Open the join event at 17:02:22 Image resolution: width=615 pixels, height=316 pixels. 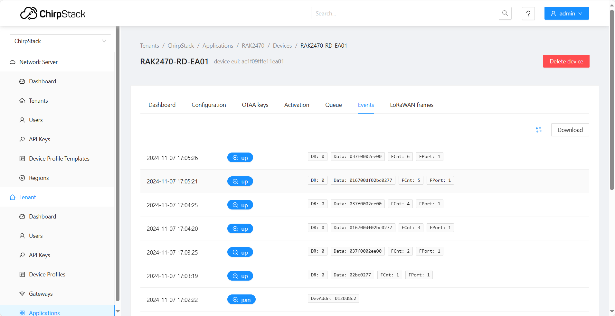point(241,300)
